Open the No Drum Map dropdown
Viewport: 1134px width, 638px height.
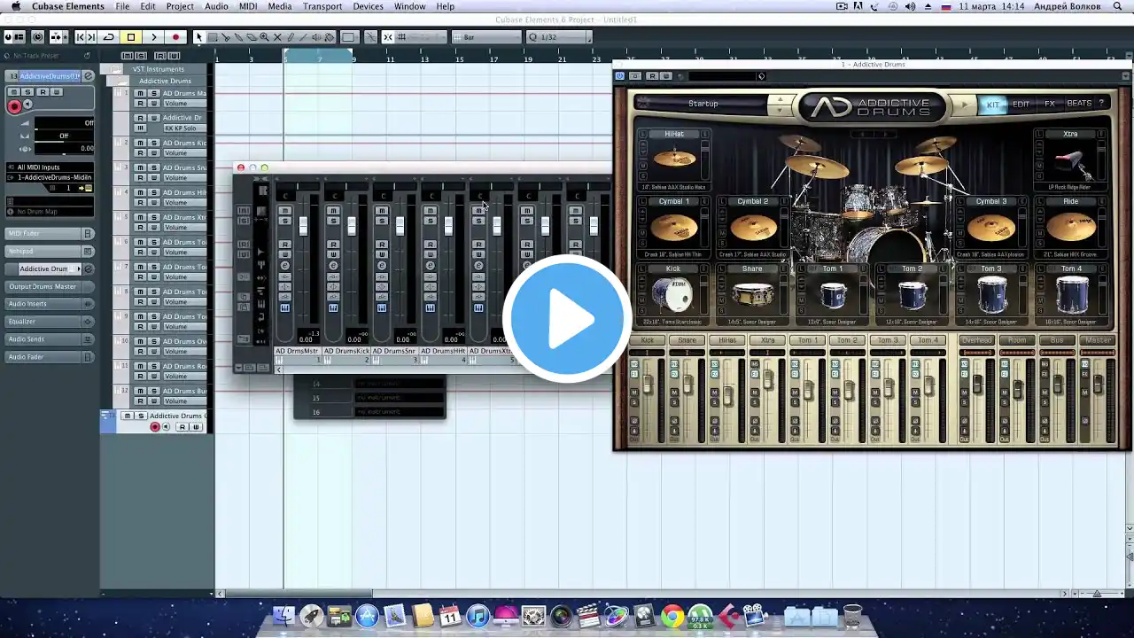(x=50, y=211)
